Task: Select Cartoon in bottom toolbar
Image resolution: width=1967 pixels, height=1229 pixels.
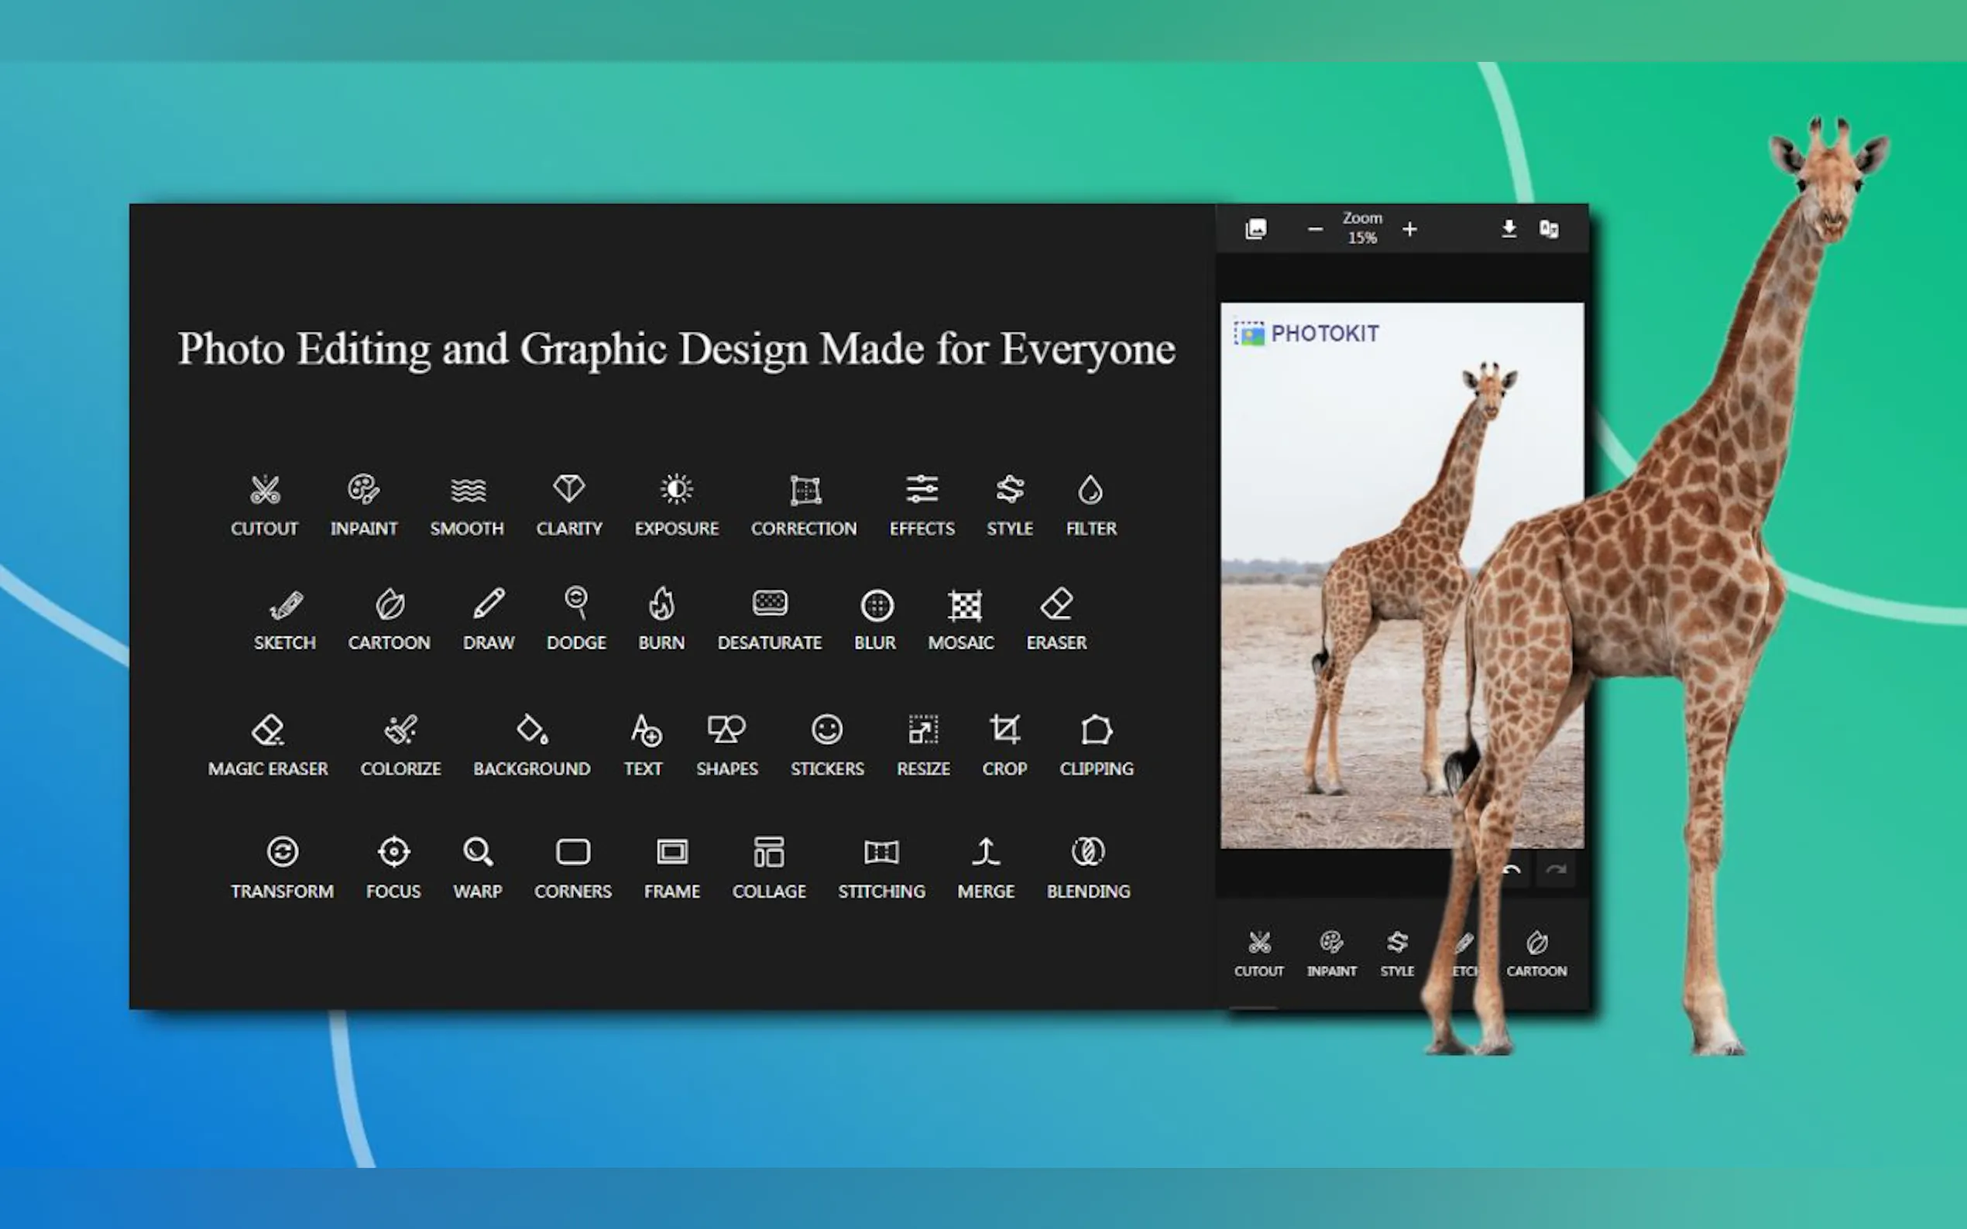Action: point(1536,951)
